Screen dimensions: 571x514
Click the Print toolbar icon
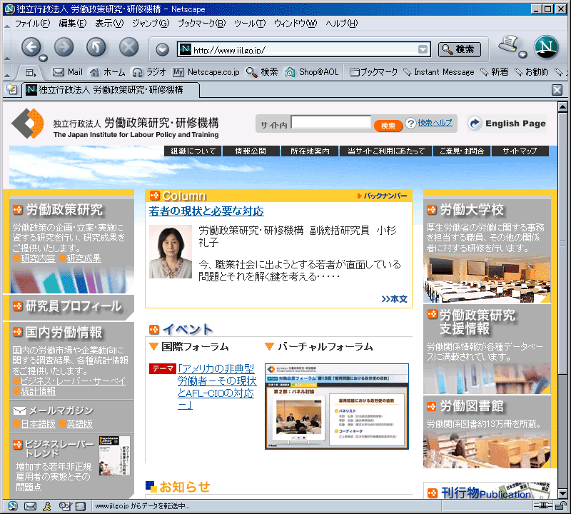point(508,45)
